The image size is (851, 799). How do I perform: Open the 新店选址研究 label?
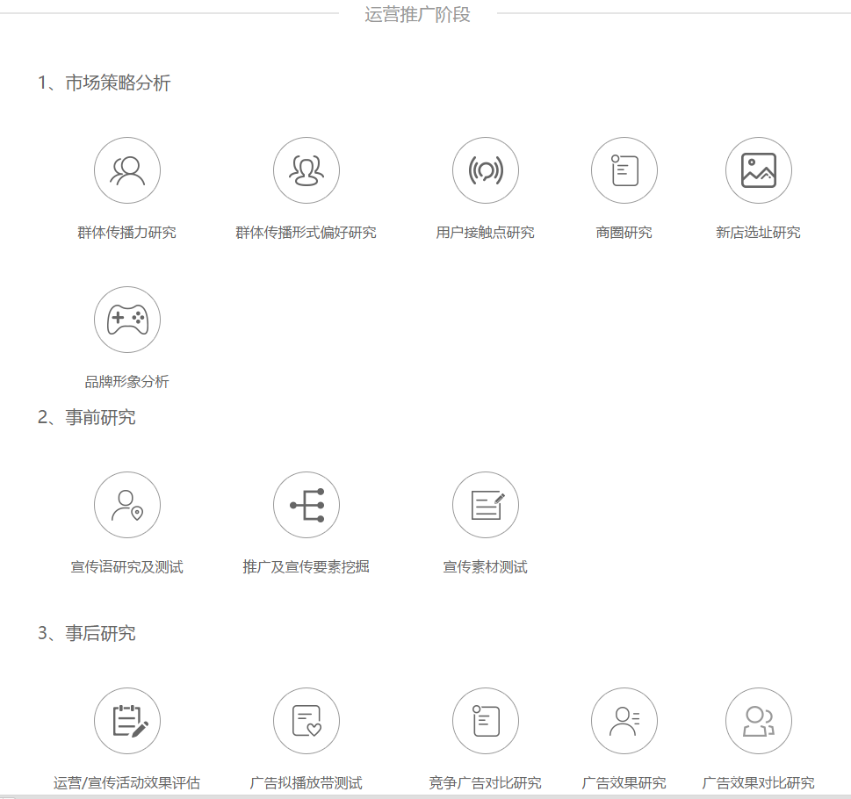pos(758,233)
